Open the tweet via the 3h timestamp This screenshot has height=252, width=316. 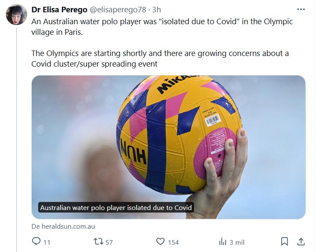[157, 9]
